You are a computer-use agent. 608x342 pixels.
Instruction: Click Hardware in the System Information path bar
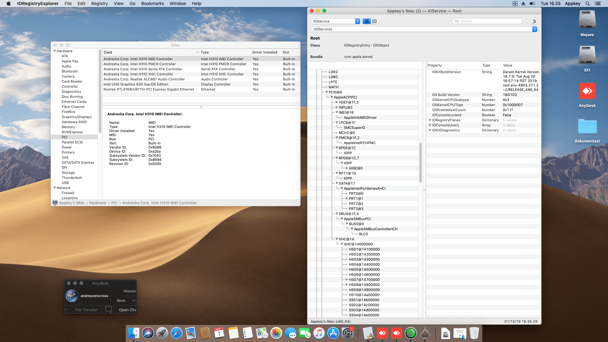(x=98, y=203)
